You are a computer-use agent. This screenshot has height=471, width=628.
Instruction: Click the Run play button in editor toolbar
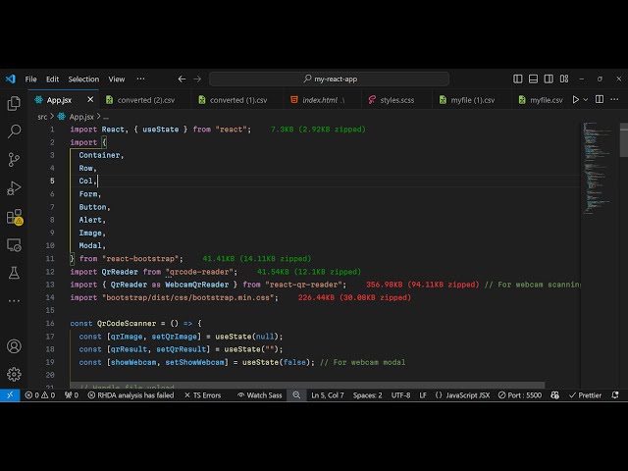click(x=576, y=99)
